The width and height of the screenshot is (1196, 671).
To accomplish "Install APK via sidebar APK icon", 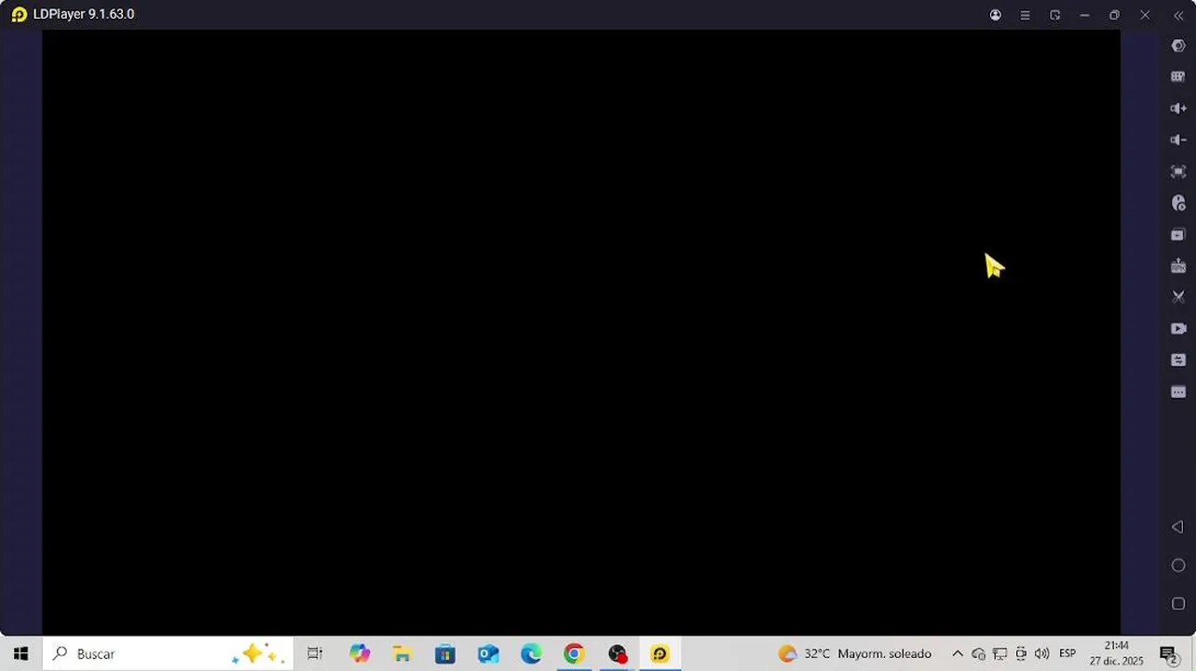I will (1178, 267).
